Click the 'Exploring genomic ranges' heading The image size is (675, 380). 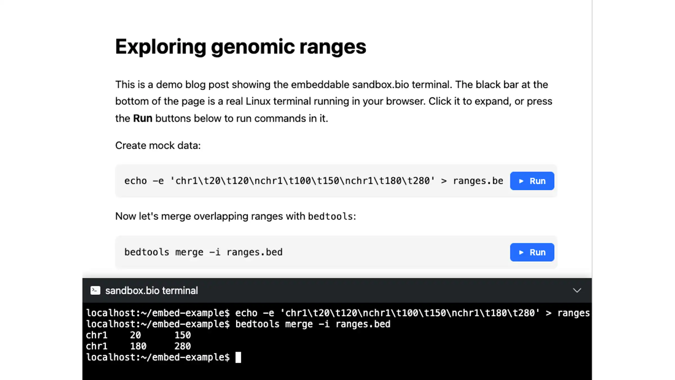[241, 47]
